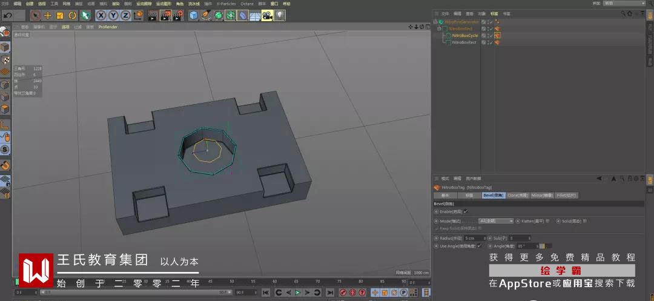The image size is (654, 301).
Task: Click the home icon in Object Manager
Action: pyautogui.click(x=629, y=13)
